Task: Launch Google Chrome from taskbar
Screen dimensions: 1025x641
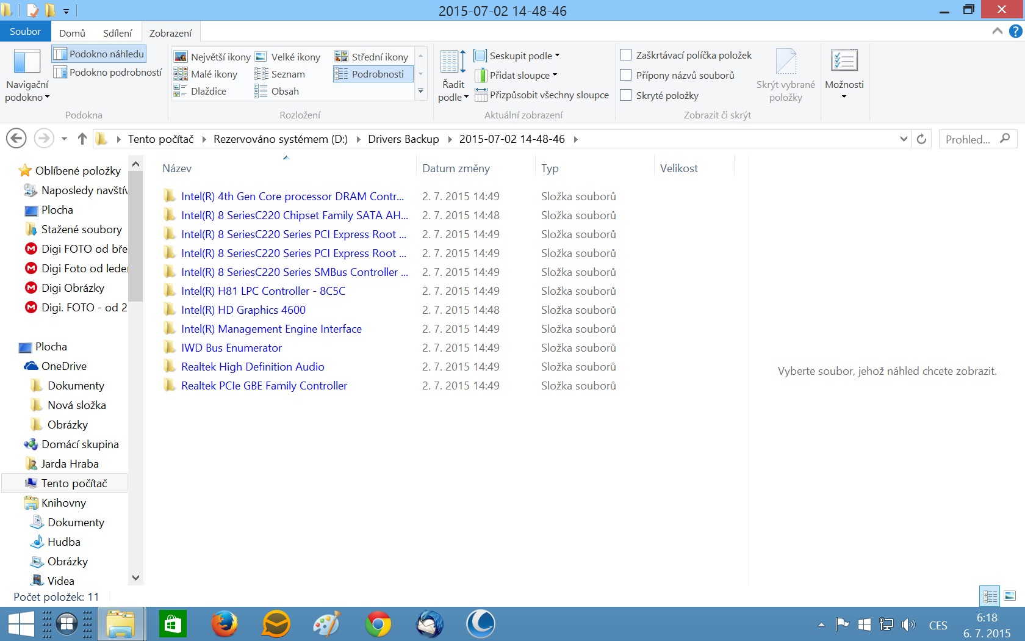Action: (x=378, y=624)
